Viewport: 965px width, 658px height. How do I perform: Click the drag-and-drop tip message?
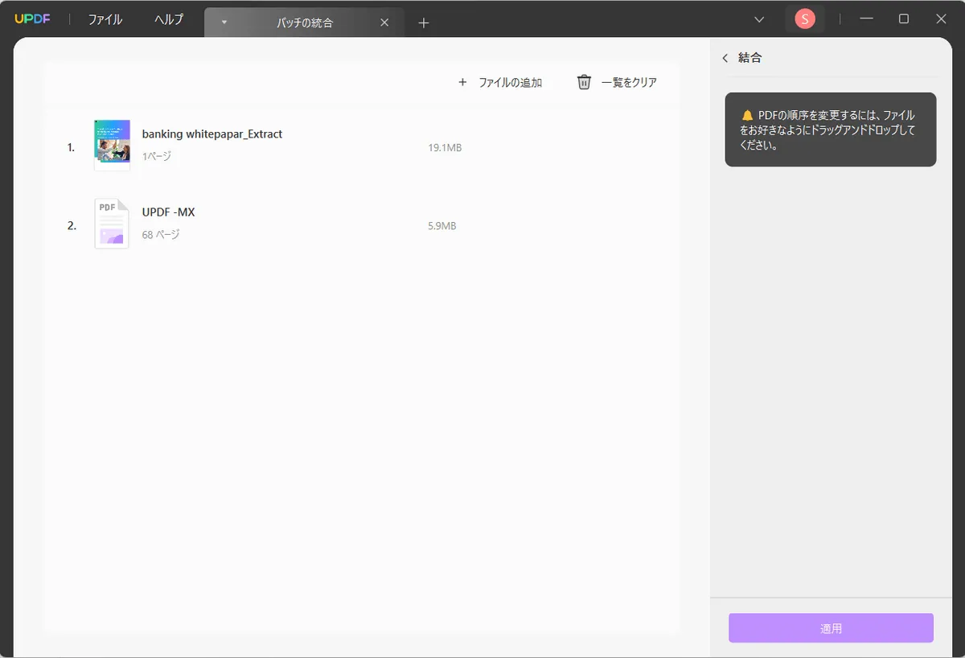tap(828, 130)
